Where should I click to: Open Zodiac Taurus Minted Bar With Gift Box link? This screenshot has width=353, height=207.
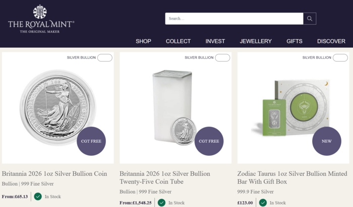pyautogui.click(x=292, y=177)
